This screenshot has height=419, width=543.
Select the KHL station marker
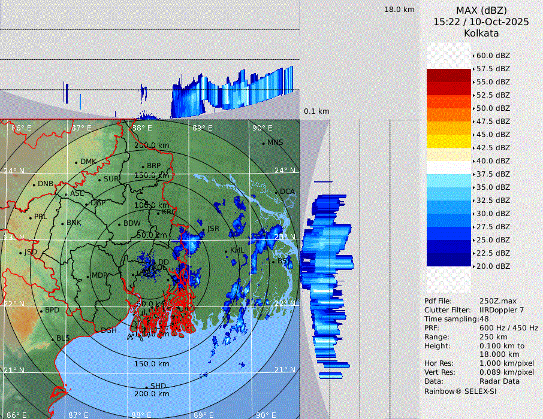pyautogui.click(x=226, y=251)
